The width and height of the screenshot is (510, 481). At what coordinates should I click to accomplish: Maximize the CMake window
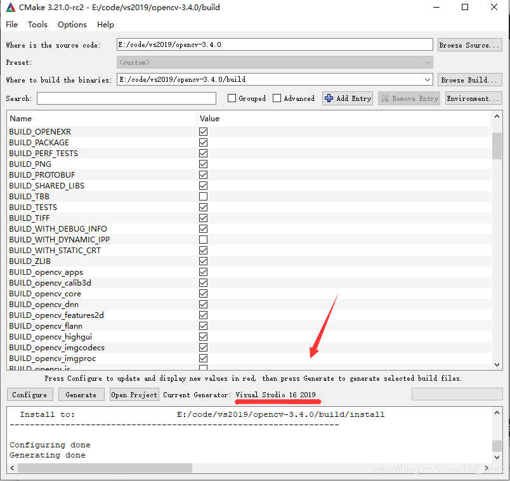[x=465, y=7]
